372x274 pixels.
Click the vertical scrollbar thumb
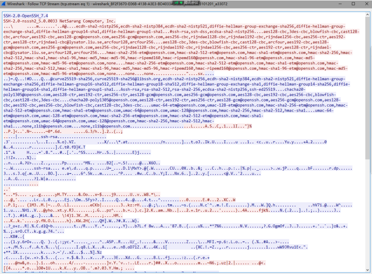[x=368, y=88]
